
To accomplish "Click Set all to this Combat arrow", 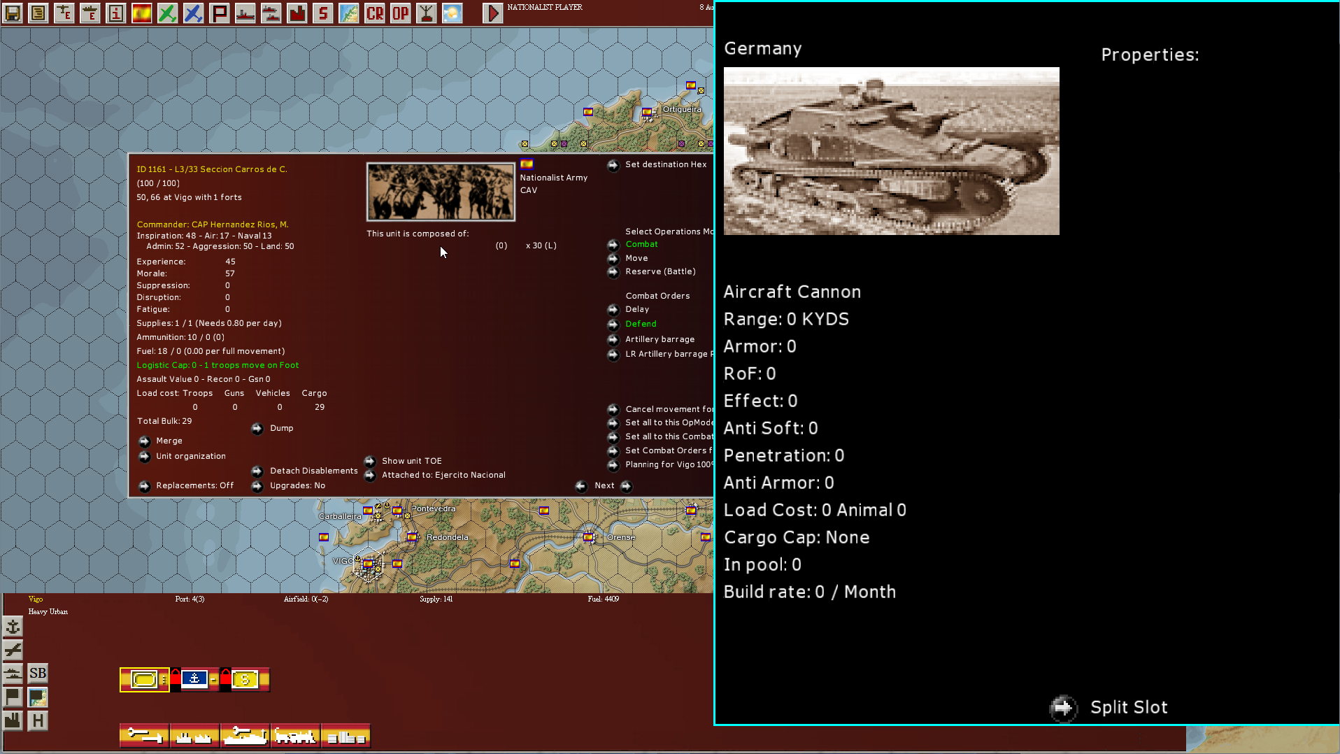I will point(613,437).
